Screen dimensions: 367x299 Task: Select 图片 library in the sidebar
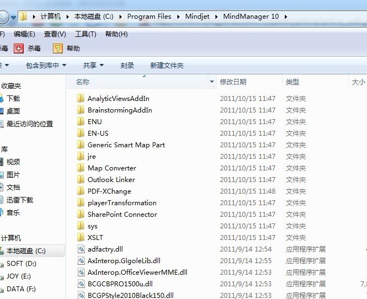pos(13,174)
